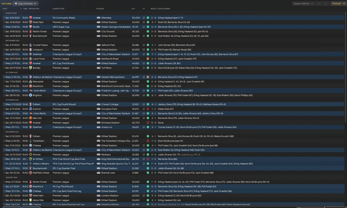Click the Sheffield United club badge
The width and height of the screenshot is (347, 208).
(x=30, y=173)
